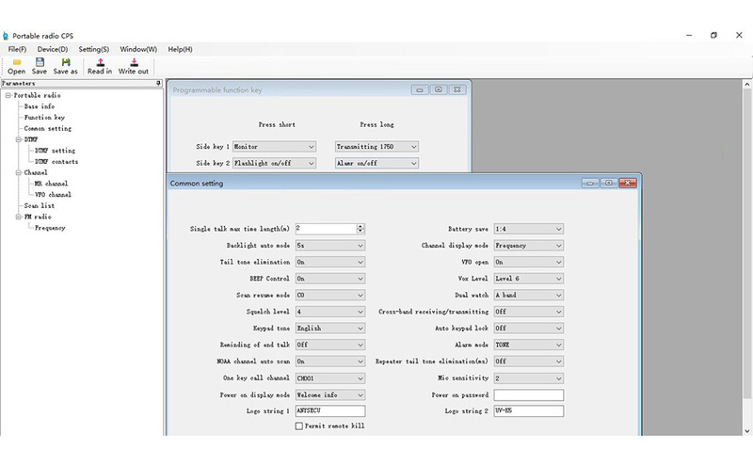The height and width of the screenshot is (466, 753).
Task: Open Mic sensitivity dropdown
Action: [x=529, y=378]
